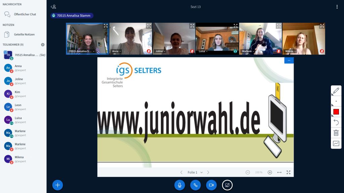Open Milena's webcam name dropdown

(291, 51)
